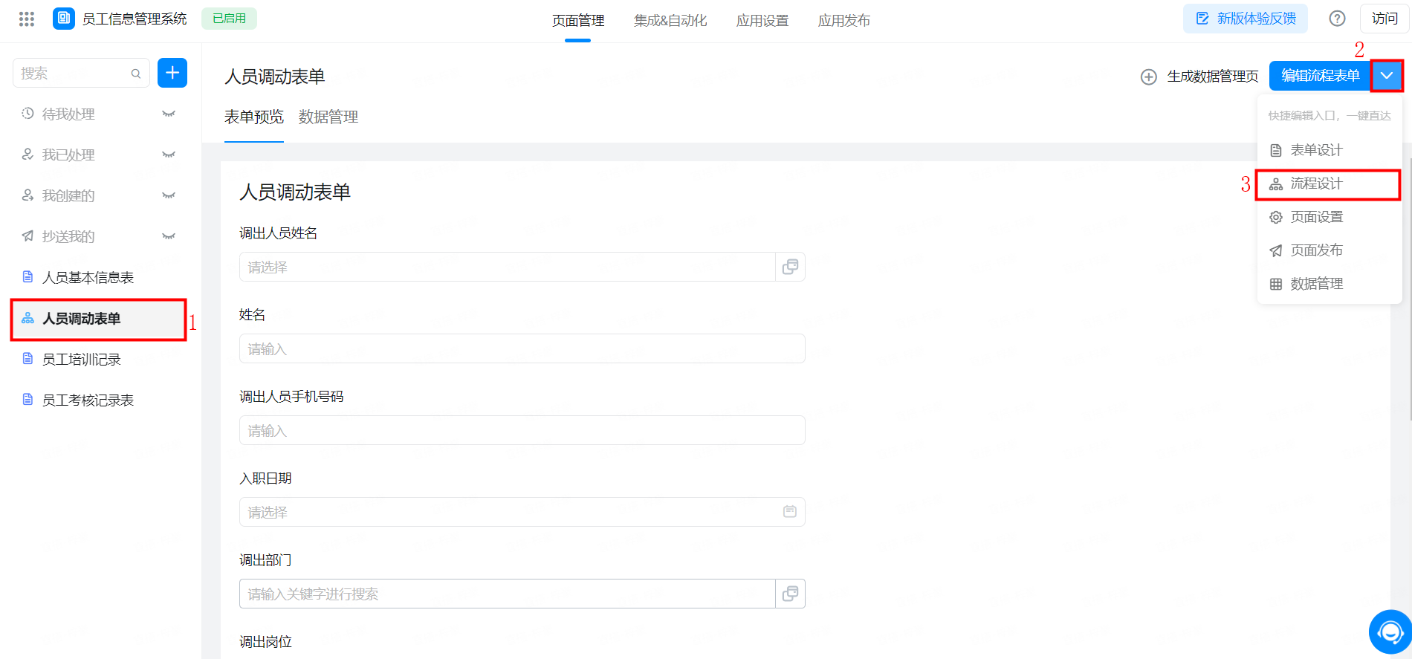
Task: Toggle visibility eye for 待我处理
Action: (169, 114)
